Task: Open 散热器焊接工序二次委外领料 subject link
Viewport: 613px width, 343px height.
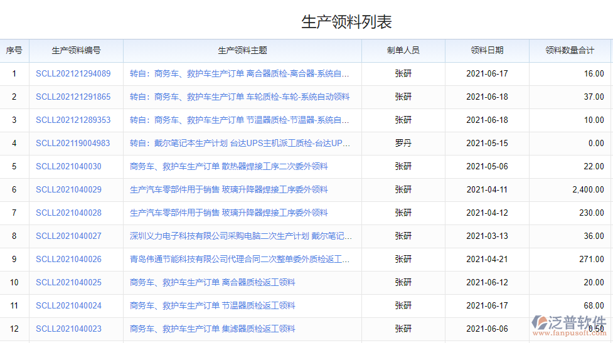Action: pos(229,166)
